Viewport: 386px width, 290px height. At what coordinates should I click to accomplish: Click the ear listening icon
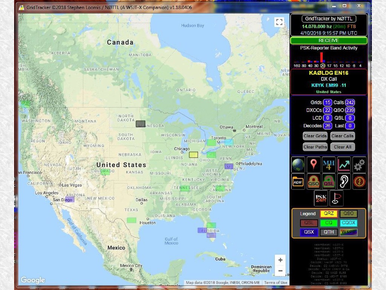click(344, 182)
